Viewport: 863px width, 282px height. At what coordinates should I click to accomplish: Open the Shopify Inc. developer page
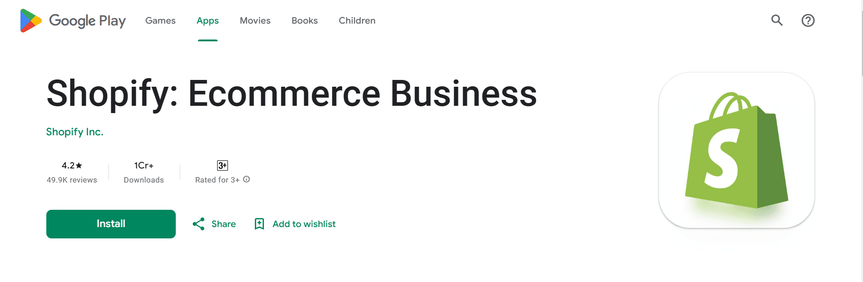(74, 132)
